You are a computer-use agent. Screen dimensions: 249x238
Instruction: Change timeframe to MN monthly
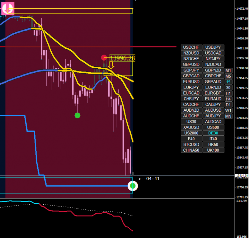pyautogui.click(x=228, y=116)
